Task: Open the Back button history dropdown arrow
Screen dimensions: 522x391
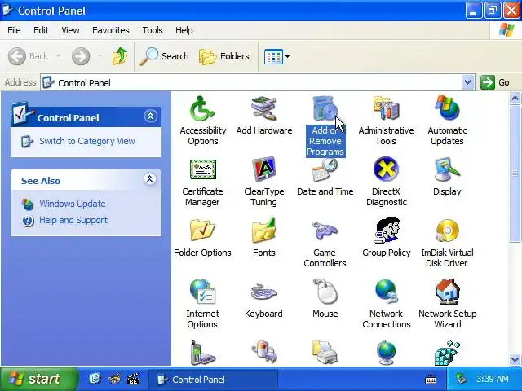Action: pos(59,56)
